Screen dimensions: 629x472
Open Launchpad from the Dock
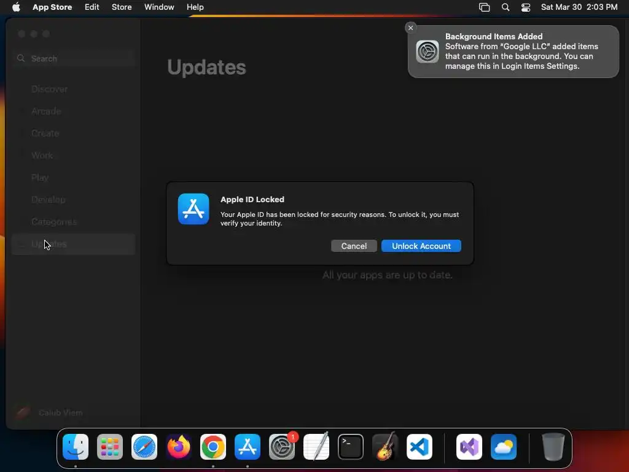110,447
